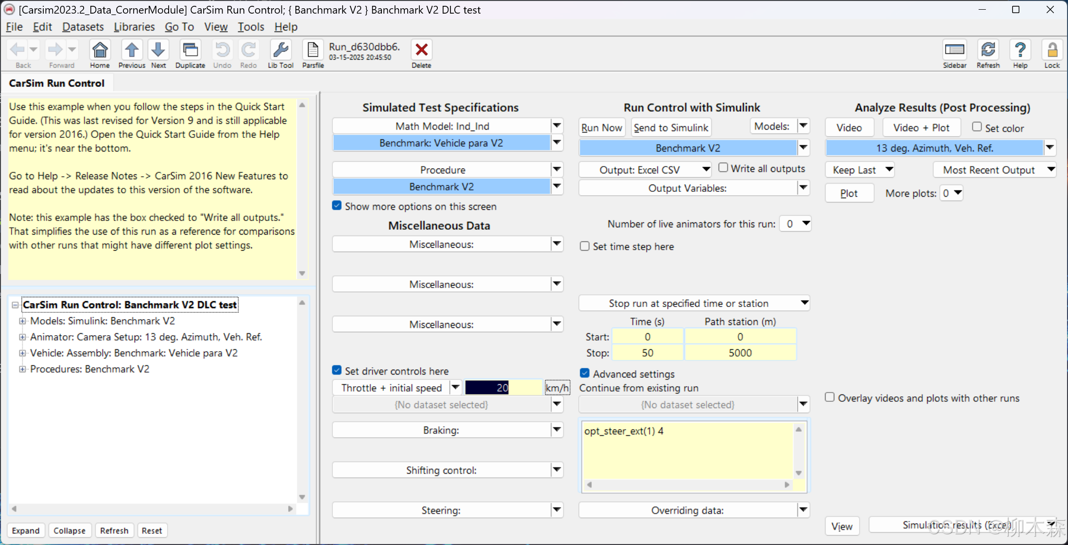Click the Lock padlock icon
Image resolution: width=1068 pixels, height=545 pixels.
1052,51
